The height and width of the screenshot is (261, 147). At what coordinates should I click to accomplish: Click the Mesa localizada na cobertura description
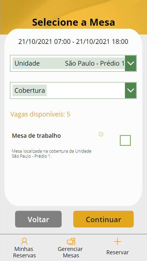52,154
